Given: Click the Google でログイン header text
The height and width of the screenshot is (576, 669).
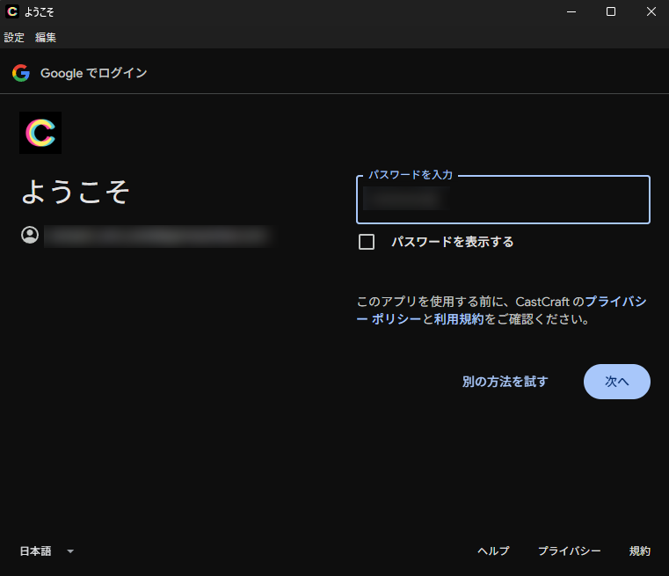Looking at the screenshot, I should pos(94,73).
